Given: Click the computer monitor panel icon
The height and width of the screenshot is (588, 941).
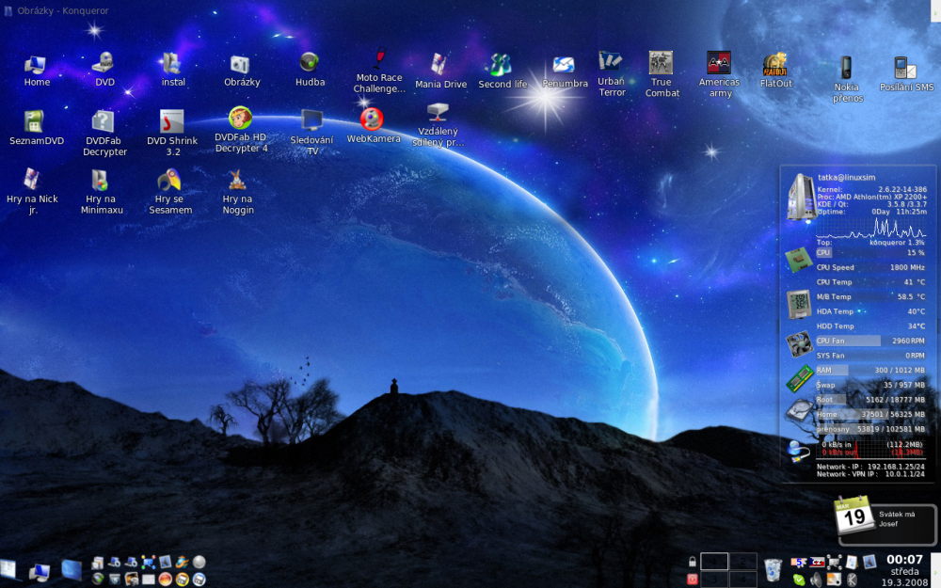Looking at the screenshot, I should (x=39, y=573).
